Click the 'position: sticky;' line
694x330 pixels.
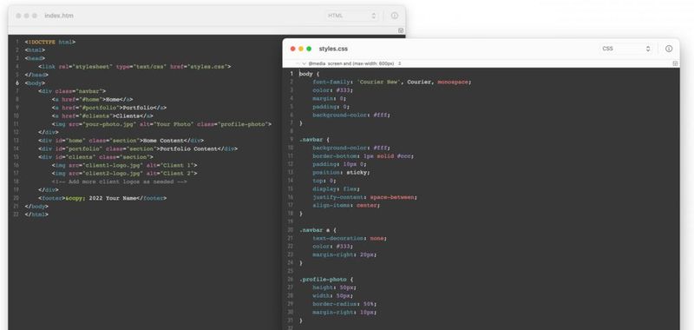click(341, 172)
